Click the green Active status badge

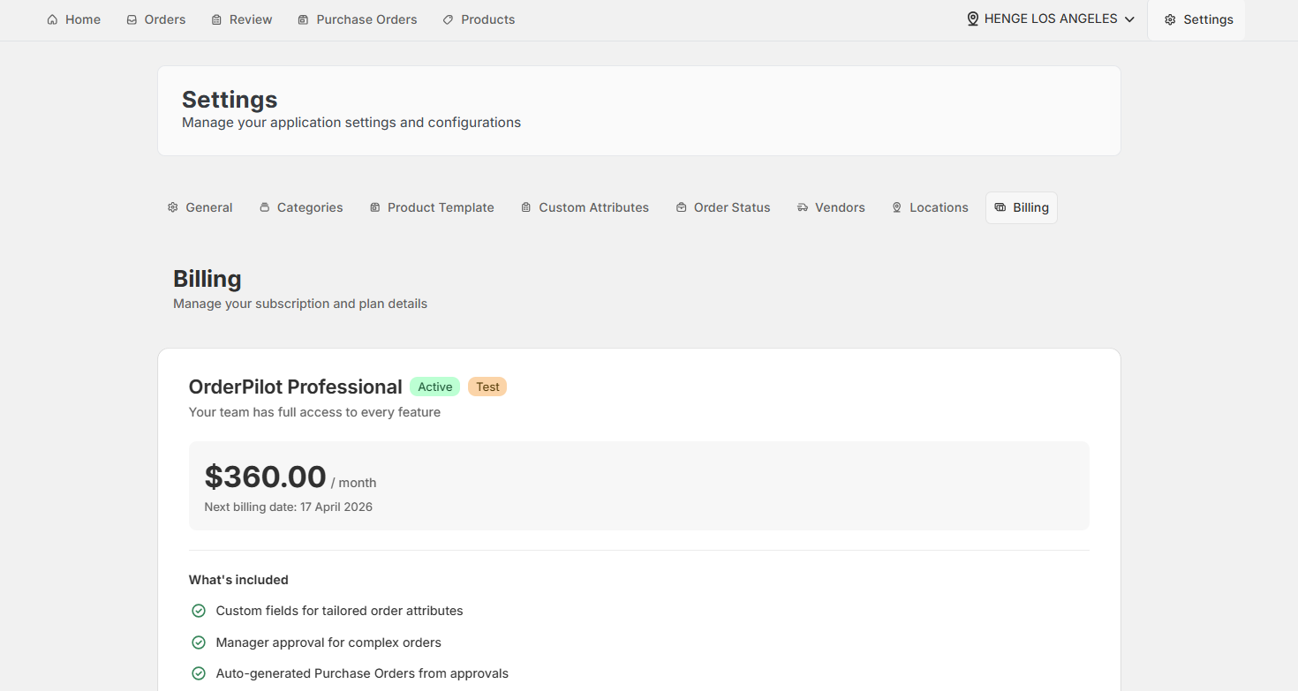point(435,387)
